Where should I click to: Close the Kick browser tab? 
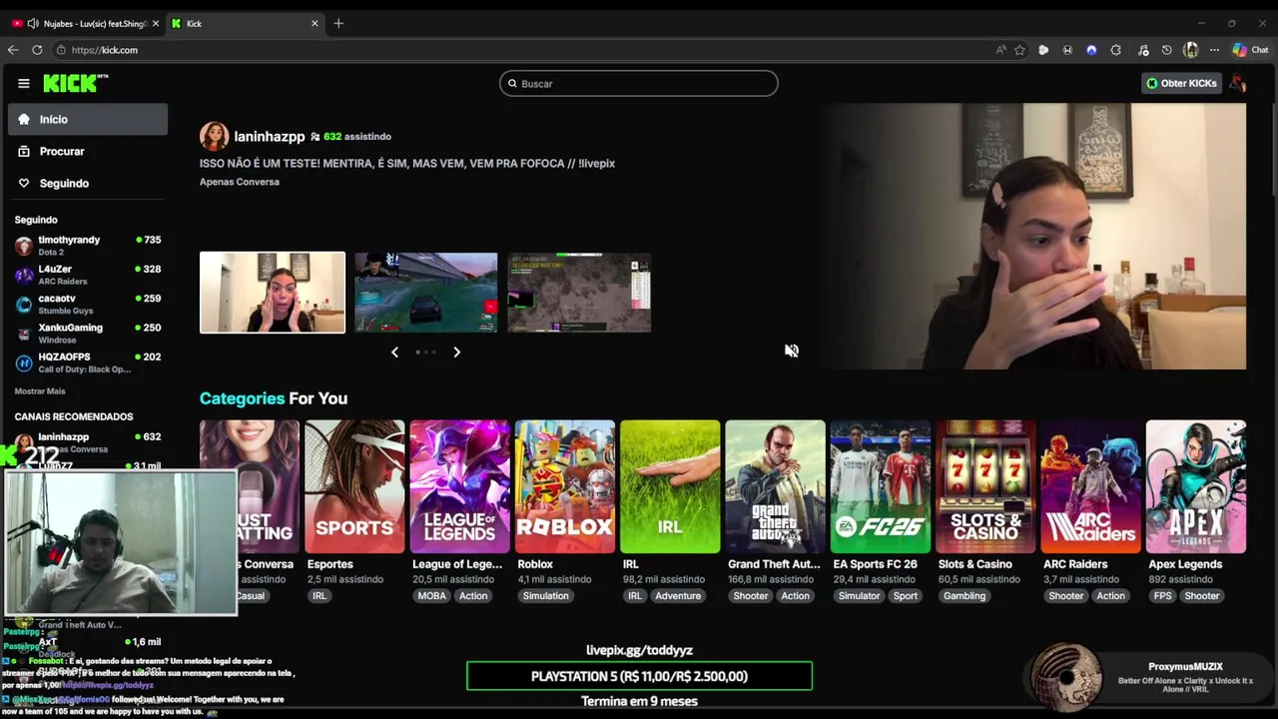tap(316, 23)
